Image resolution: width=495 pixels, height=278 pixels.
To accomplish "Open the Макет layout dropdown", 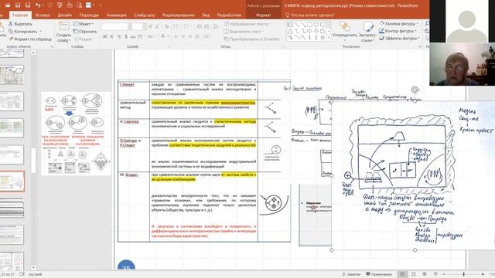I will click(84, 24).
